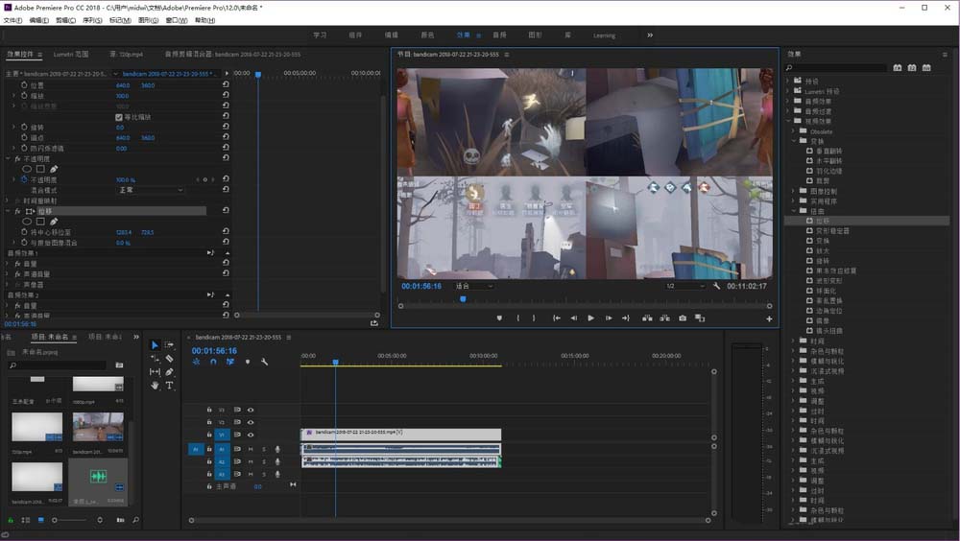Select the Pen tool in the timeline toolbox
This screenshot has width=960, height=541.
coord(169,371)
